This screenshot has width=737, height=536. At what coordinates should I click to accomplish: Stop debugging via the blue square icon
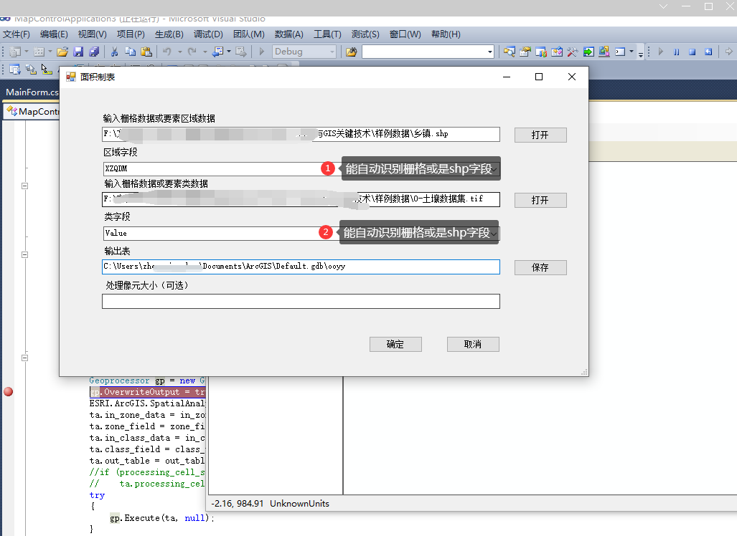coord(691,52)
